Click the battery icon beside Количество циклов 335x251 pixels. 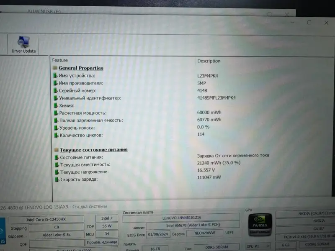(57, 135)
